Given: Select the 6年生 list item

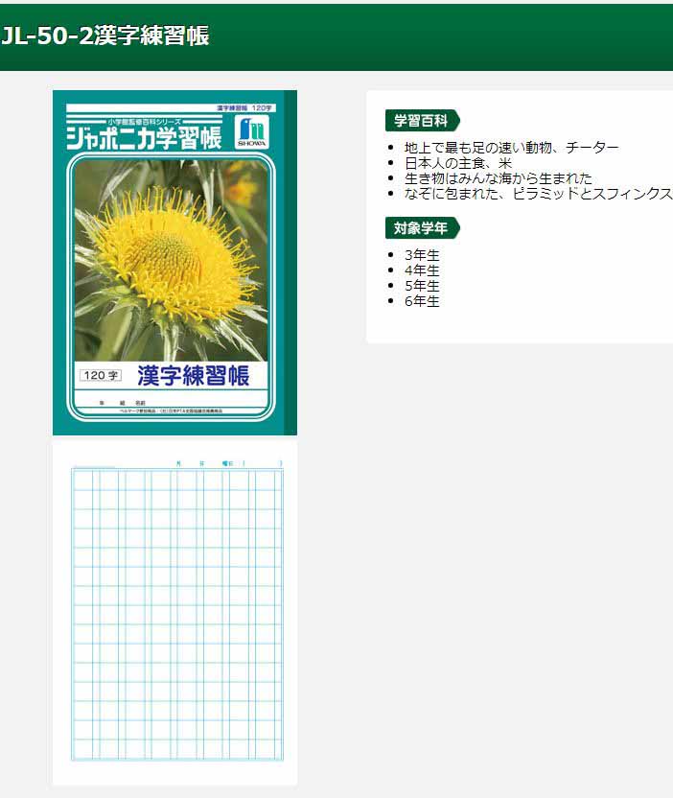Looking at the screenshot, I should click(x=422, y=301).
